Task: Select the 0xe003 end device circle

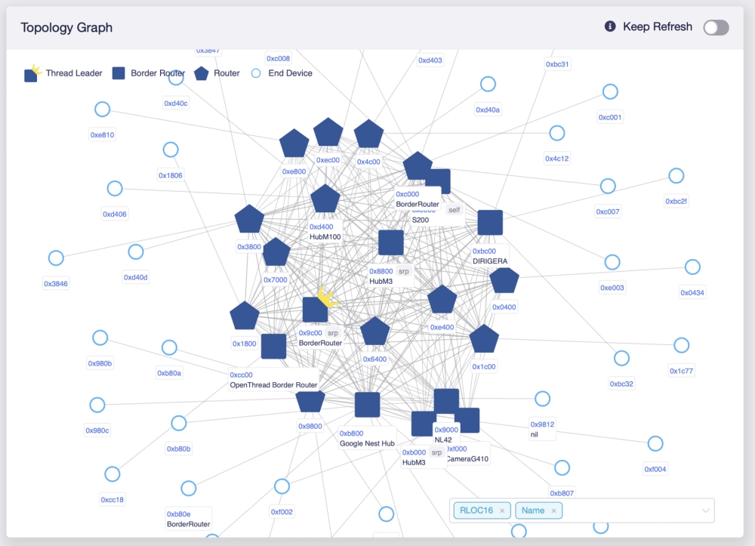Action: click(612, 262)
